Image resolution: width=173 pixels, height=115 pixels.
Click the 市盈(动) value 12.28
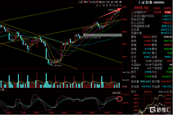[x=148, y=65]
